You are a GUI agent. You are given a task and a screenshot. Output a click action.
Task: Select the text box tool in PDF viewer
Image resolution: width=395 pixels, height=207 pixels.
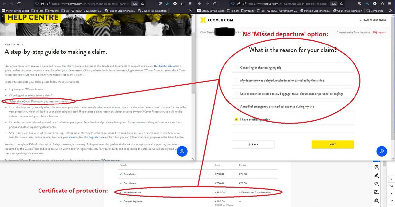[x=376, y=192]
